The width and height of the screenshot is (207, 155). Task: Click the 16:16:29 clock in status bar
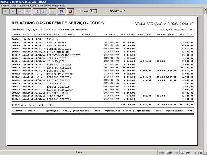[x=198, y=153]
